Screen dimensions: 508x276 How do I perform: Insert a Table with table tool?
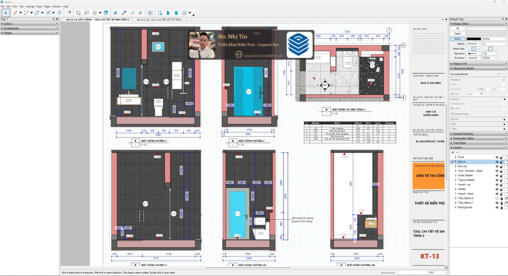(106, 13)
